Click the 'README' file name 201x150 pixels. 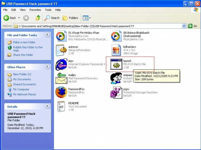click(x=74, y=103)
